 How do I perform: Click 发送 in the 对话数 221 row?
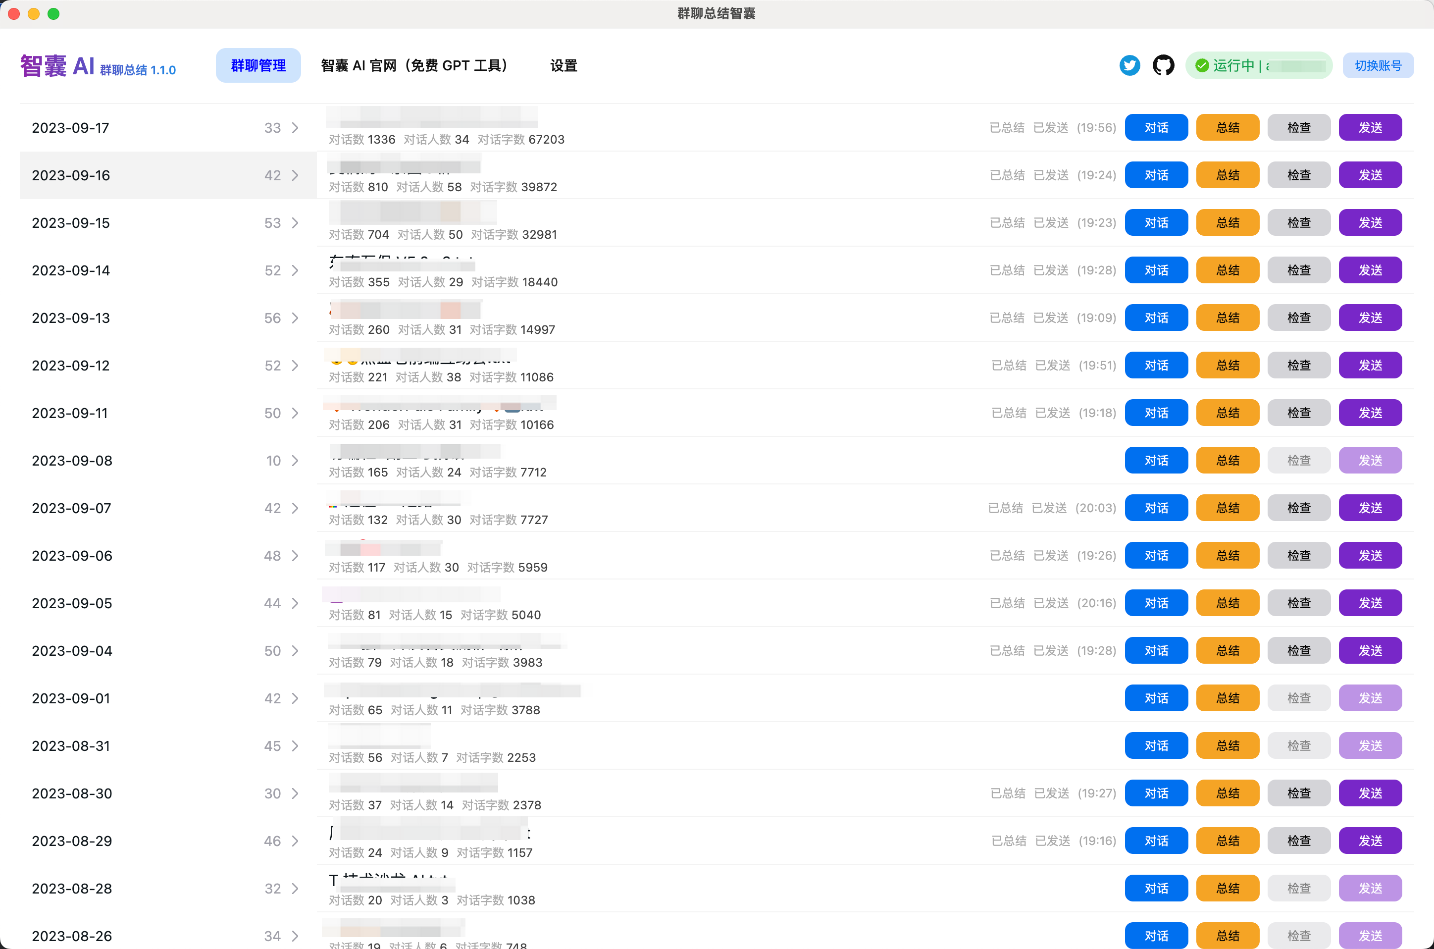1370,366
